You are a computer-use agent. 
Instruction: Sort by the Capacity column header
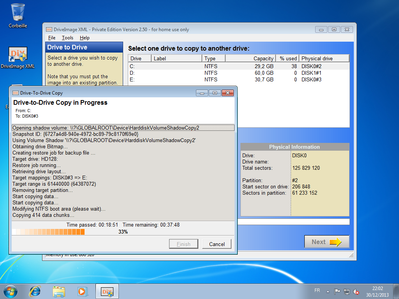(251, 58)
